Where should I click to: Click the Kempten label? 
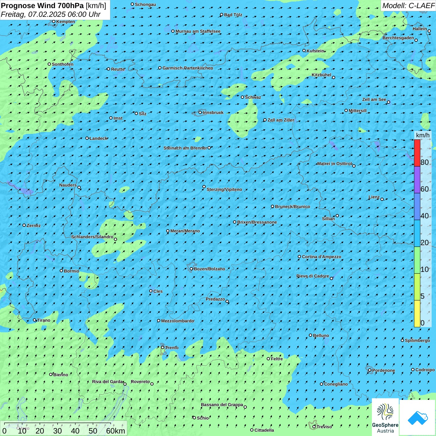coord(65,21)
